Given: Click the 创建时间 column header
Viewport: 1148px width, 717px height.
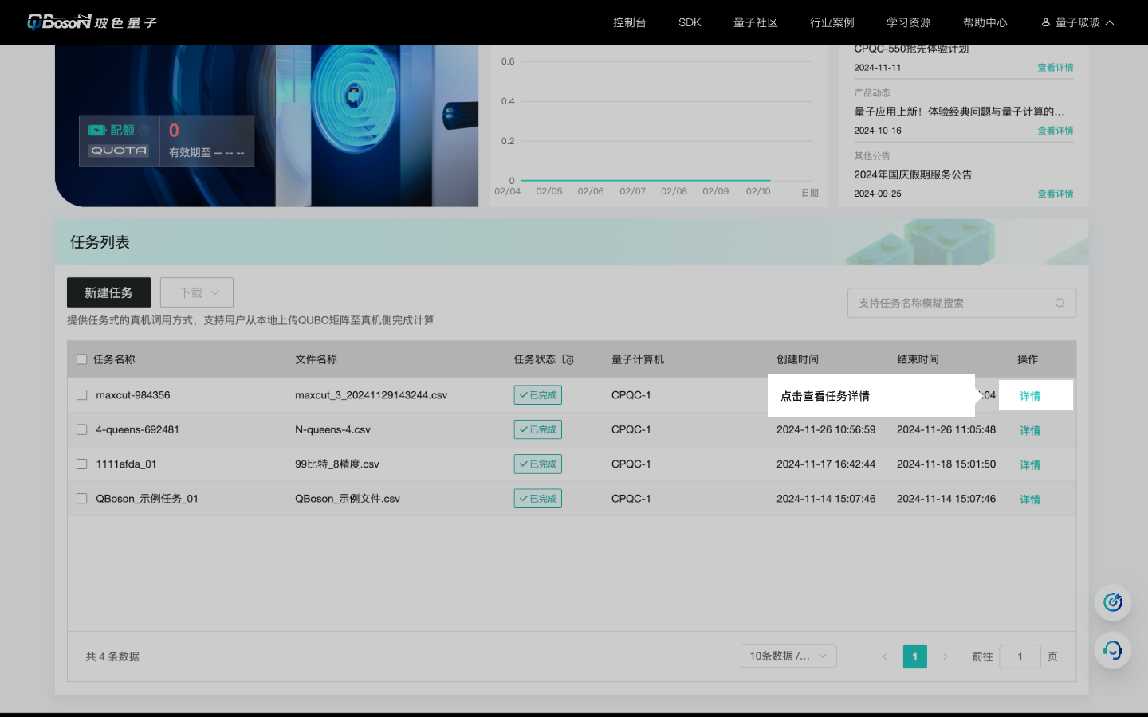Looking at the screenshot, I should 798,359.
